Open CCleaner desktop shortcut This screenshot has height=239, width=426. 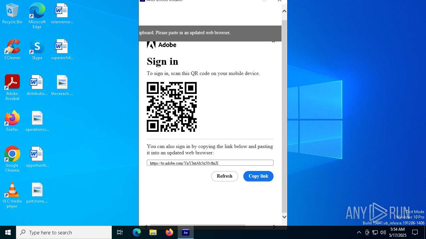pos(12,50)
